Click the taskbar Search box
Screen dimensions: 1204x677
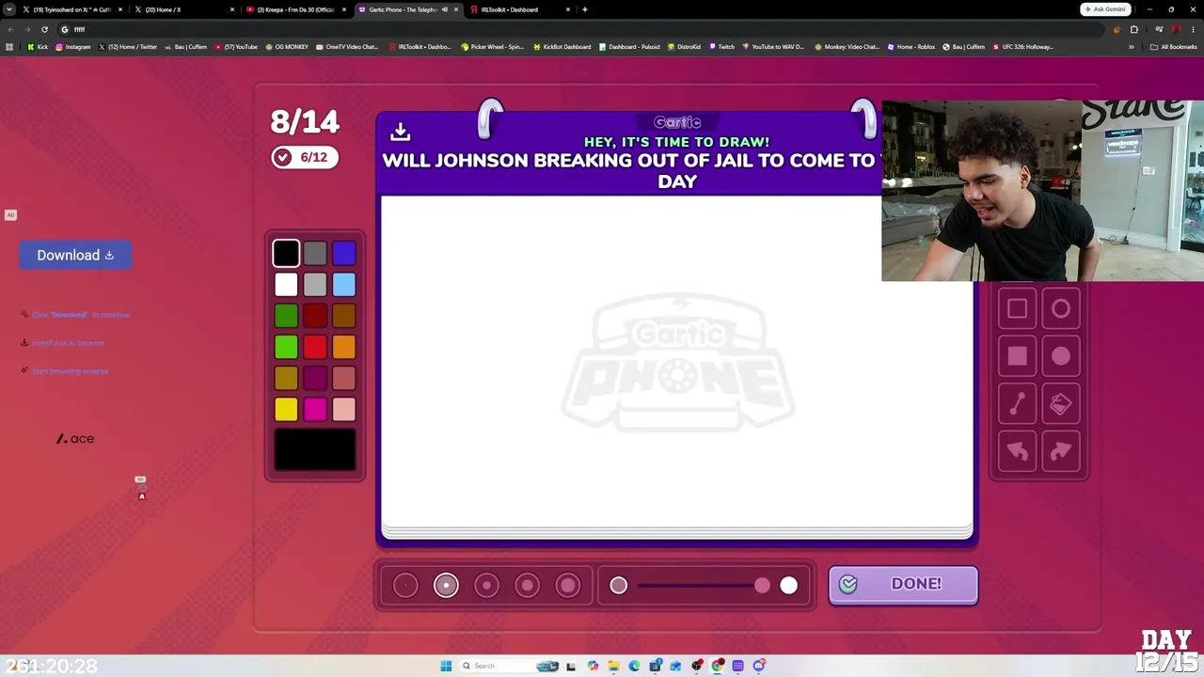coord(509,666)
